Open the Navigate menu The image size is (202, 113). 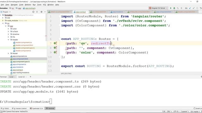(x=14, y=5)
